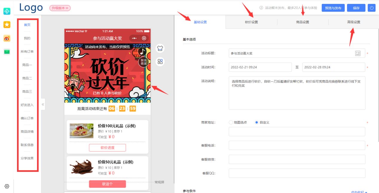Switch to the 高级设置 tab
The image size is (379, 193).
(354, 22)
